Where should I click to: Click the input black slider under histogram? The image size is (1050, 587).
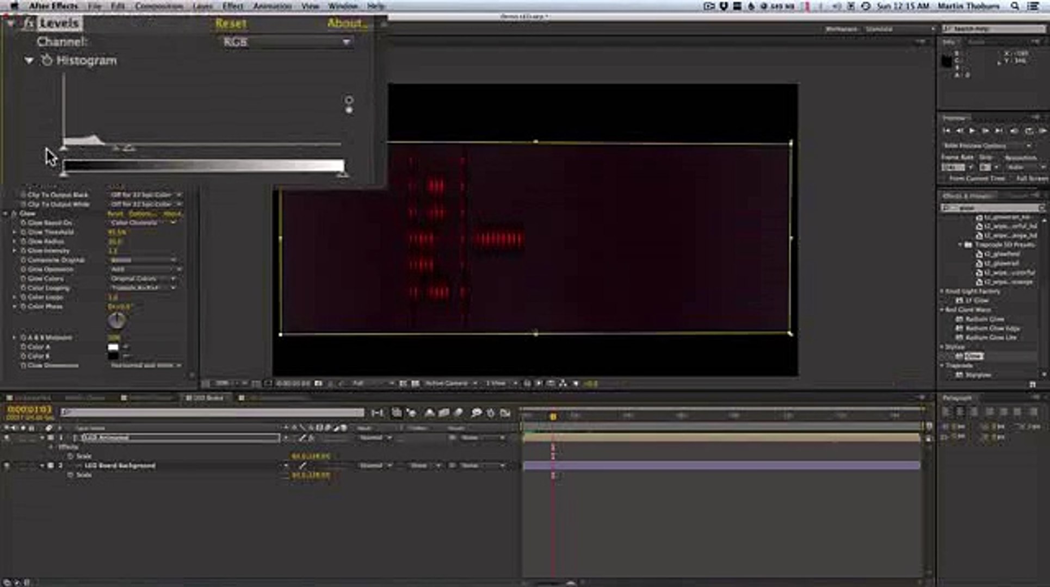click(64, 148)
